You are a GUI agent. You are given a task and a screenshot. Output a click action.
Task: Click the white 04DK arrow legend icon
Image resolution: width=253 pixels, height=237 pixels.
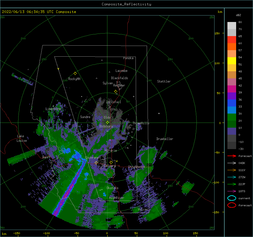232,163
